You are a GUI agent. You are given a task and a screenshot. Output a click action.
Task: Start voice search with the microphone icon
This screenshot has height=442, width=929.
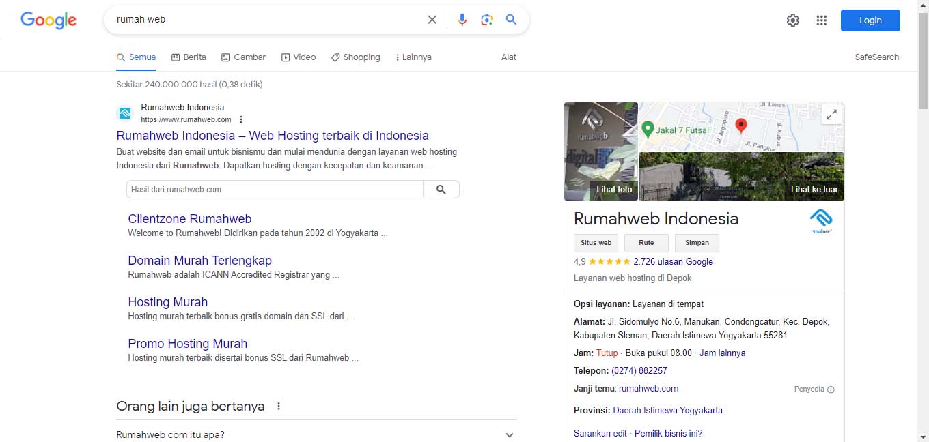click(462, 20)
